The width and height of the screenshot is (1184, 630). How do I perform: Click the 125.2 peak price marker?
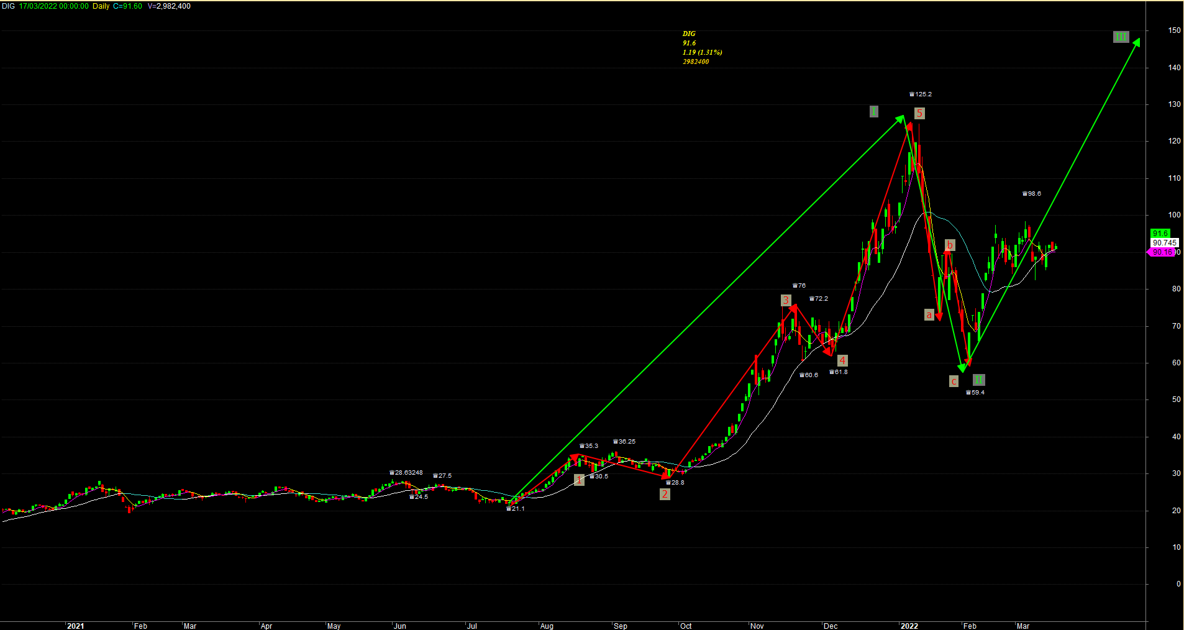pyautogui.click(x=921, y=94)
